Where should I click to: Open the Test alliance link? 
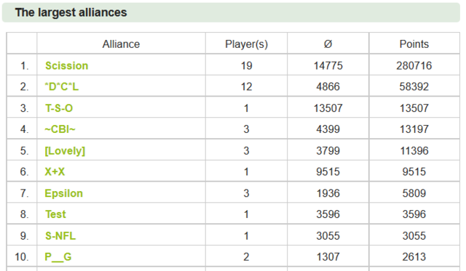pos(55,214)
